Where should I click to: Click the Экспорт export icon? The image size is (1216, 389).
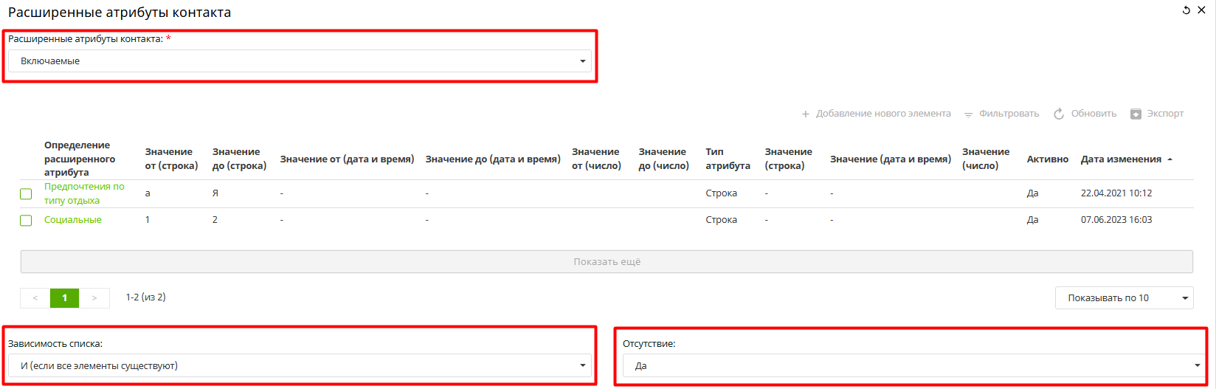(1136, 114)
